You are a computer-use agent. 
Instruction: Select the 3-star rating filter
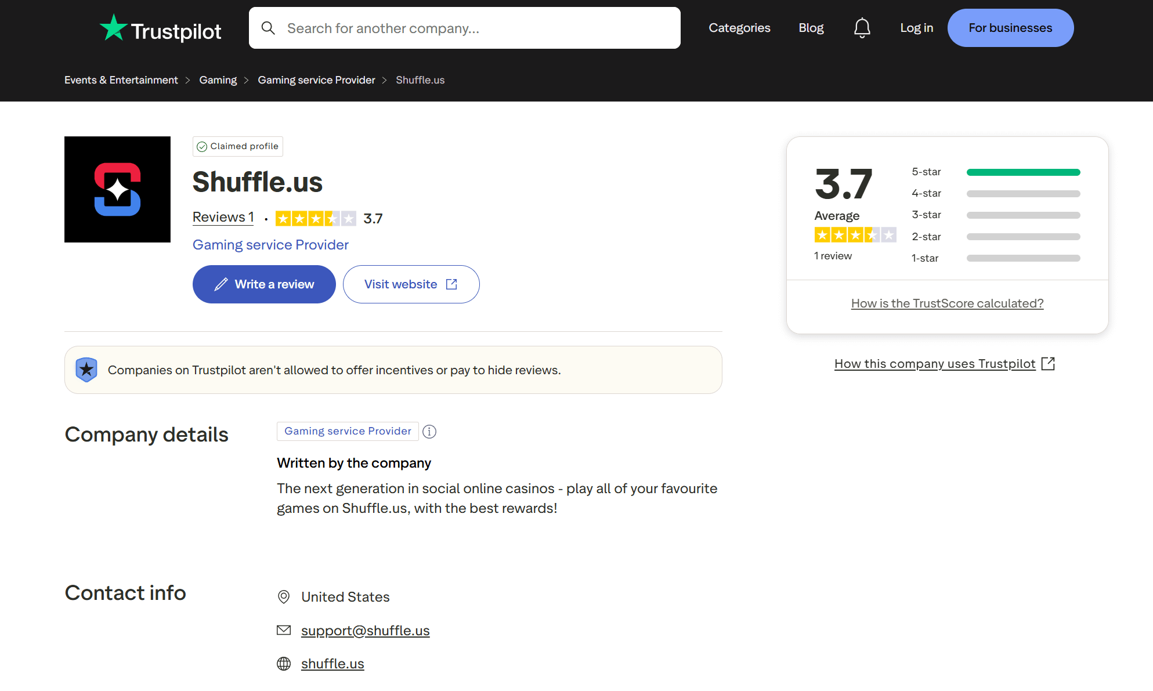[x=995, y=215]
